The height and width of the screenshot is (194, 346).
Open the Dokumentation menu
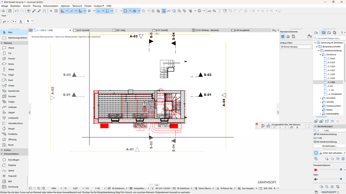pos(51,6)
